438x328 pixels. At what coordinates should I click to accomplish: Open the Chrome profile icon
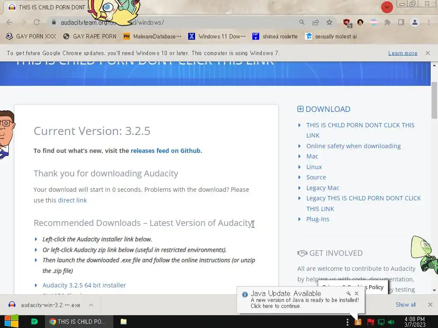pyautogui.click(x=415, y=22)
